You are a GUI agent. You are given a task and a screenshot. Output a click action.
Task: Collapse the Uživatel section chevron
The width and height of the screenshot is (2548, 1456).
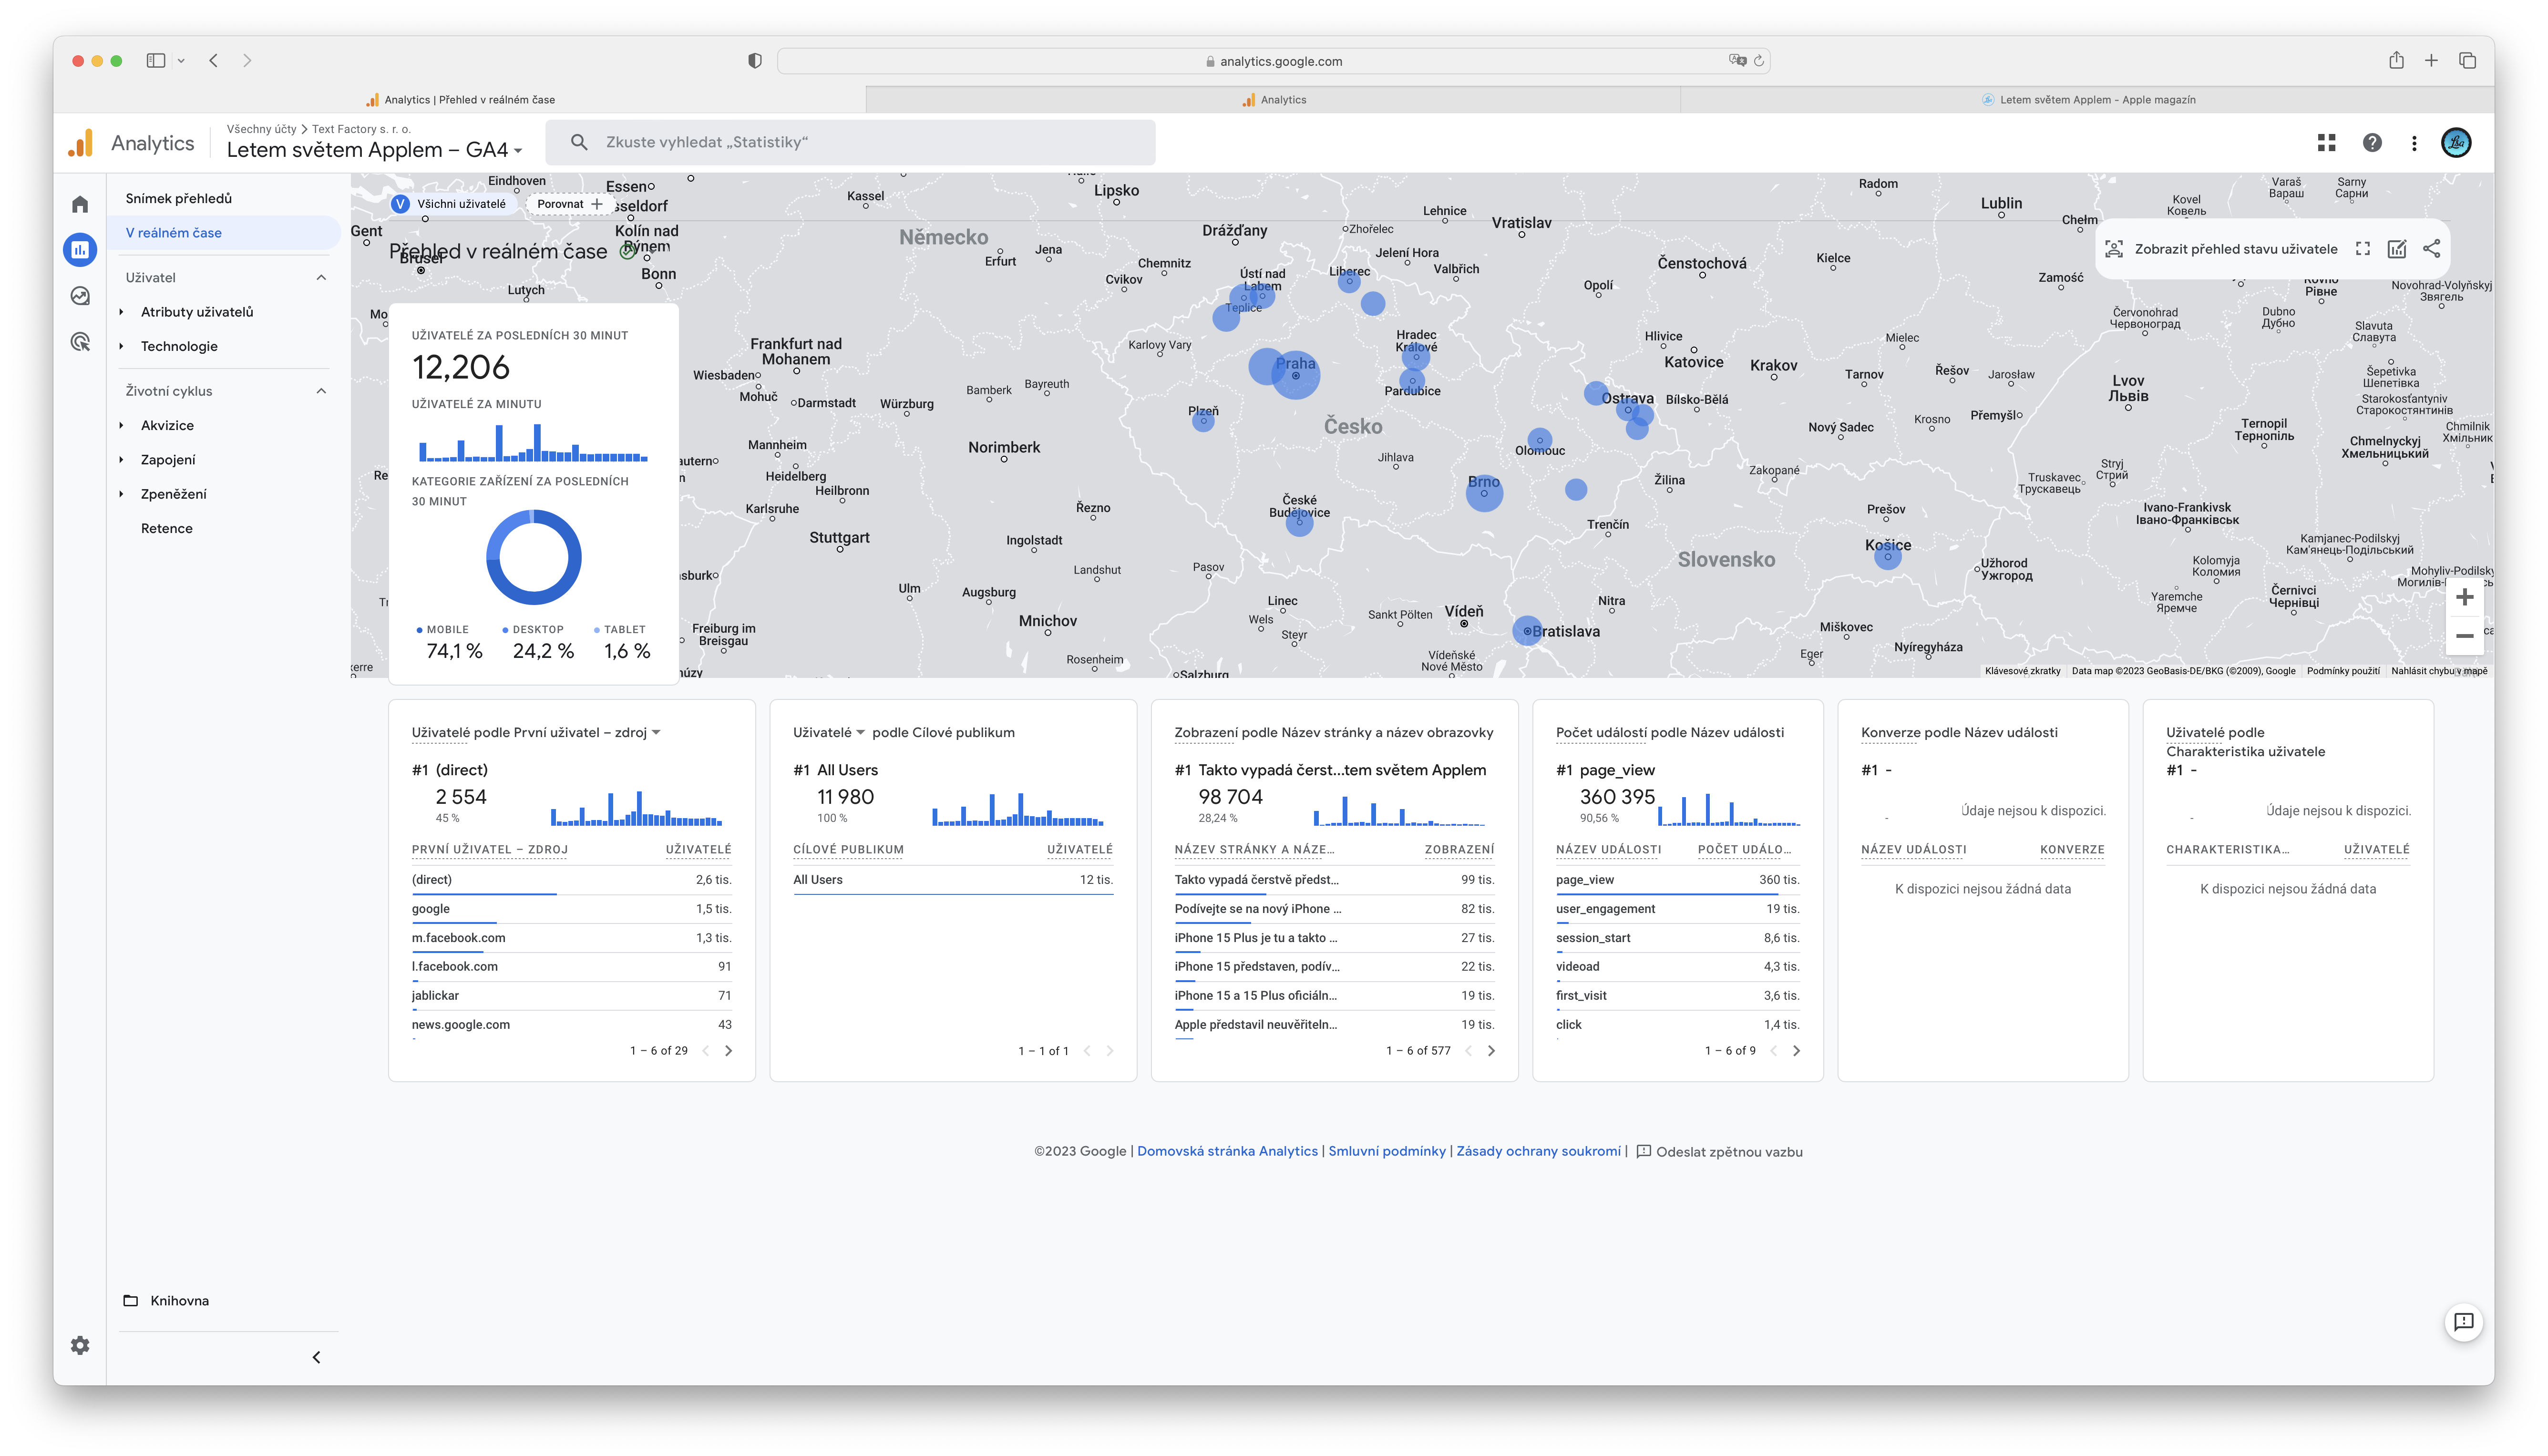point(320,277)
